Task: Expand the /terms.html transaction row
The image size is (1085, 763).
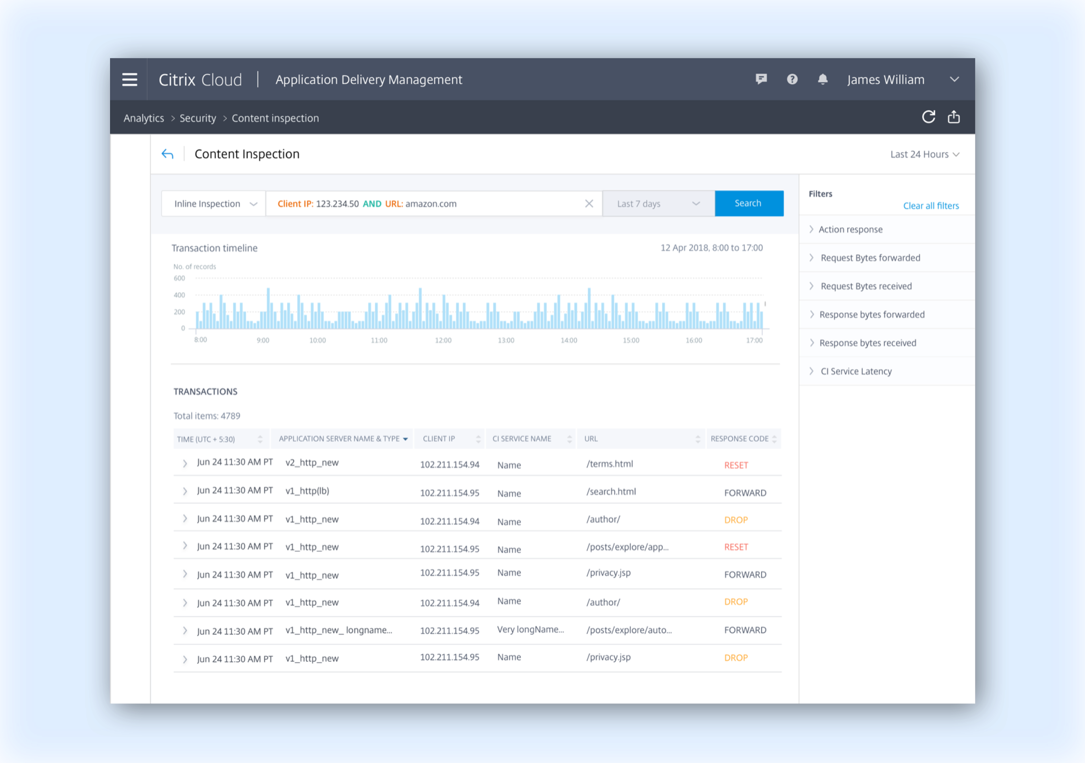Action: coord(185,464)
